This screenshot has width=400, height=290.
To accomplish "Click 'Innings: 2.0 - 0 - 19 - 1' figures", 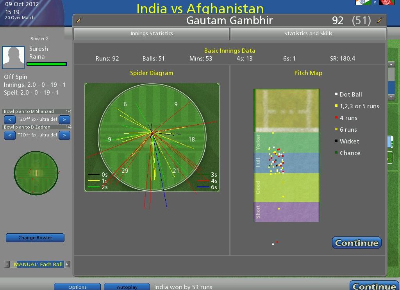I will tap(35, 85).
